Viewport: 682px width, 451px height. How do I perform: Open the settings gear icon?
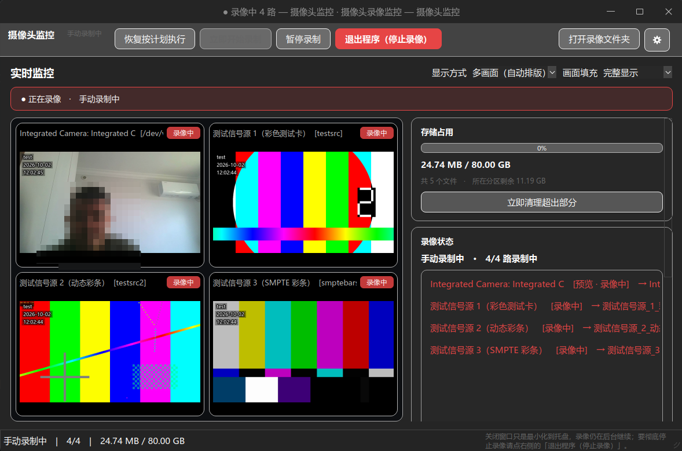tap(657, 39)
